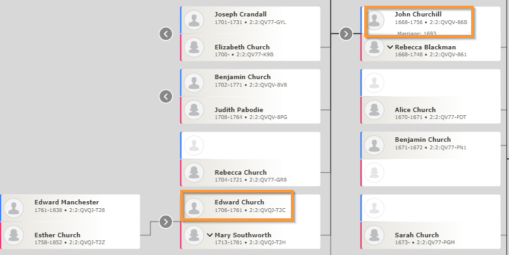Click Esther Church's avatar icon
The height and width of the screenshot is (255, 509).
tap(14, 235)
